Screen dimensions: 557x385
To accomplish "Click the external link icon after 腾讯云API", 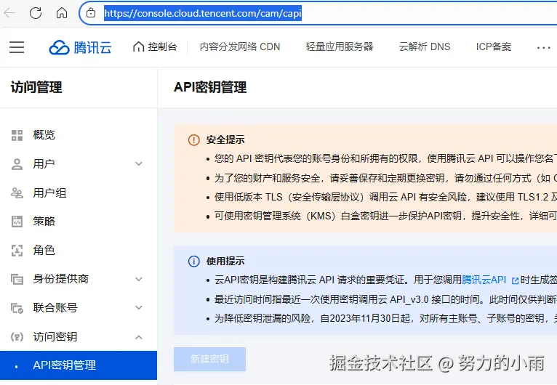I will click(x=515, y=280).
